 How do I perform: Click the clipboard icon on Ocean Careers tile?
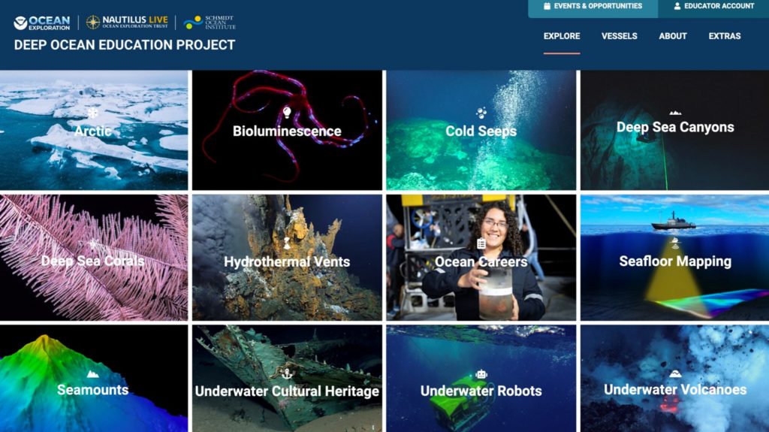[x=481, y=243]
